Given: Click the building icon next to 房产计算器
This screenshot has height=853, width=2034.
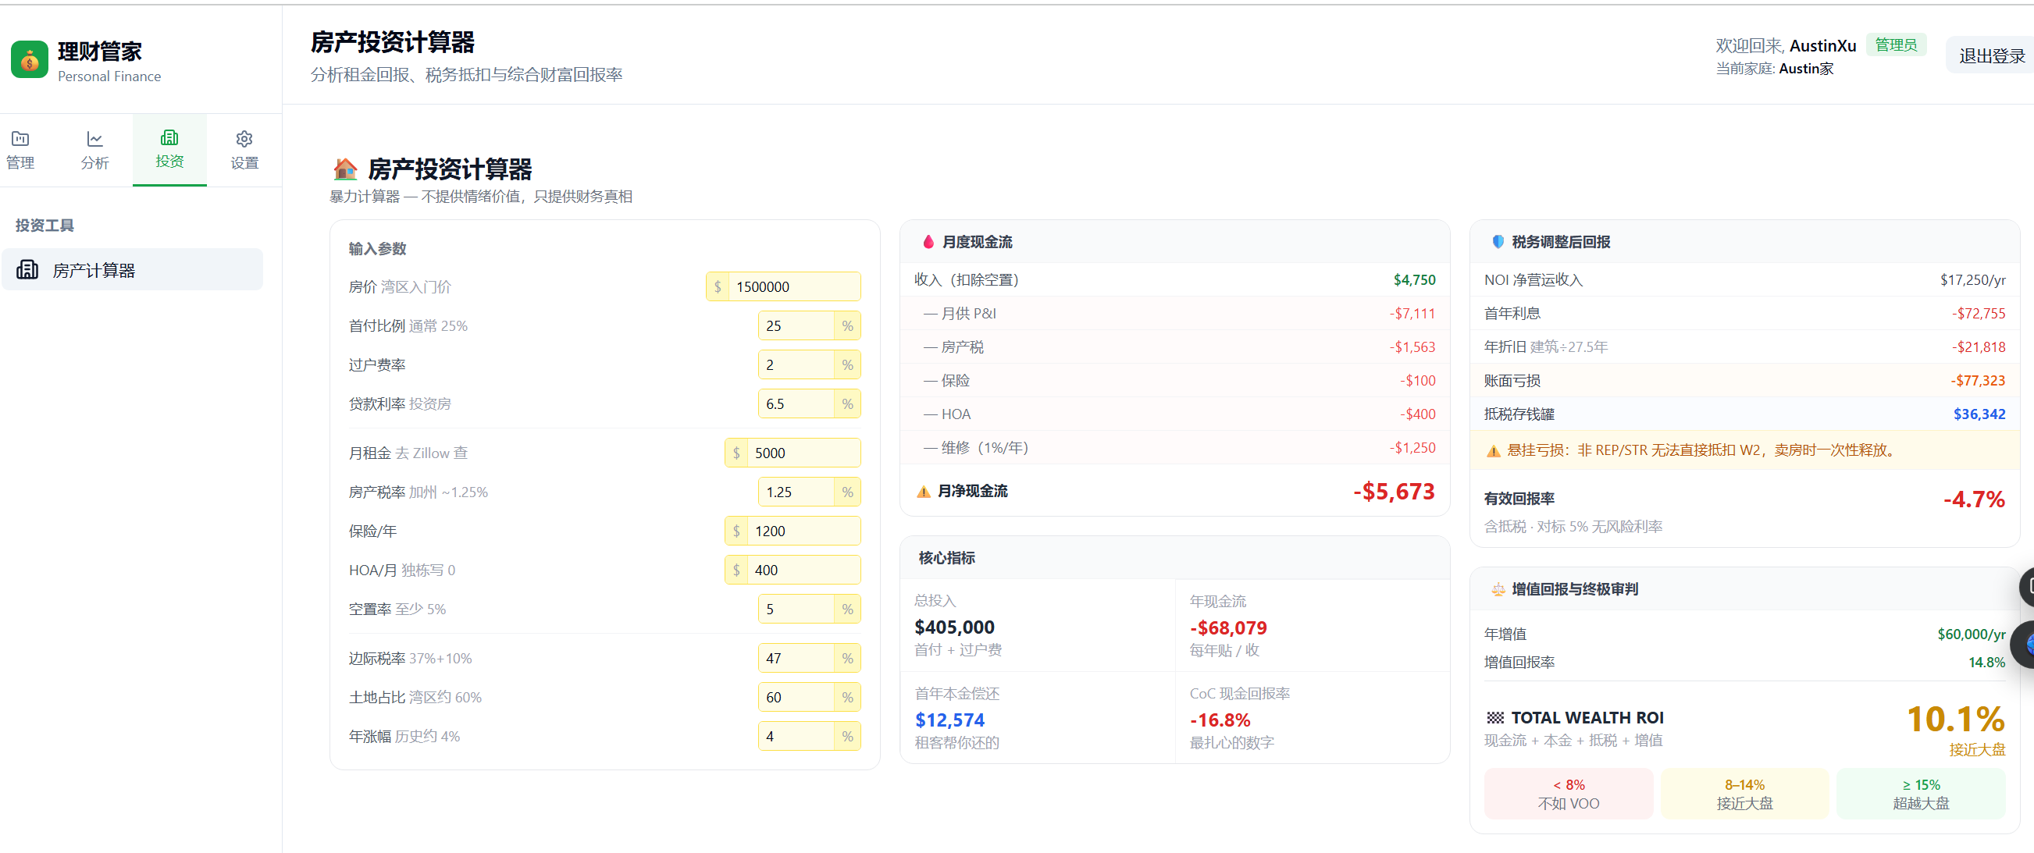Looking at the screenshot, I should click(27, 269).
